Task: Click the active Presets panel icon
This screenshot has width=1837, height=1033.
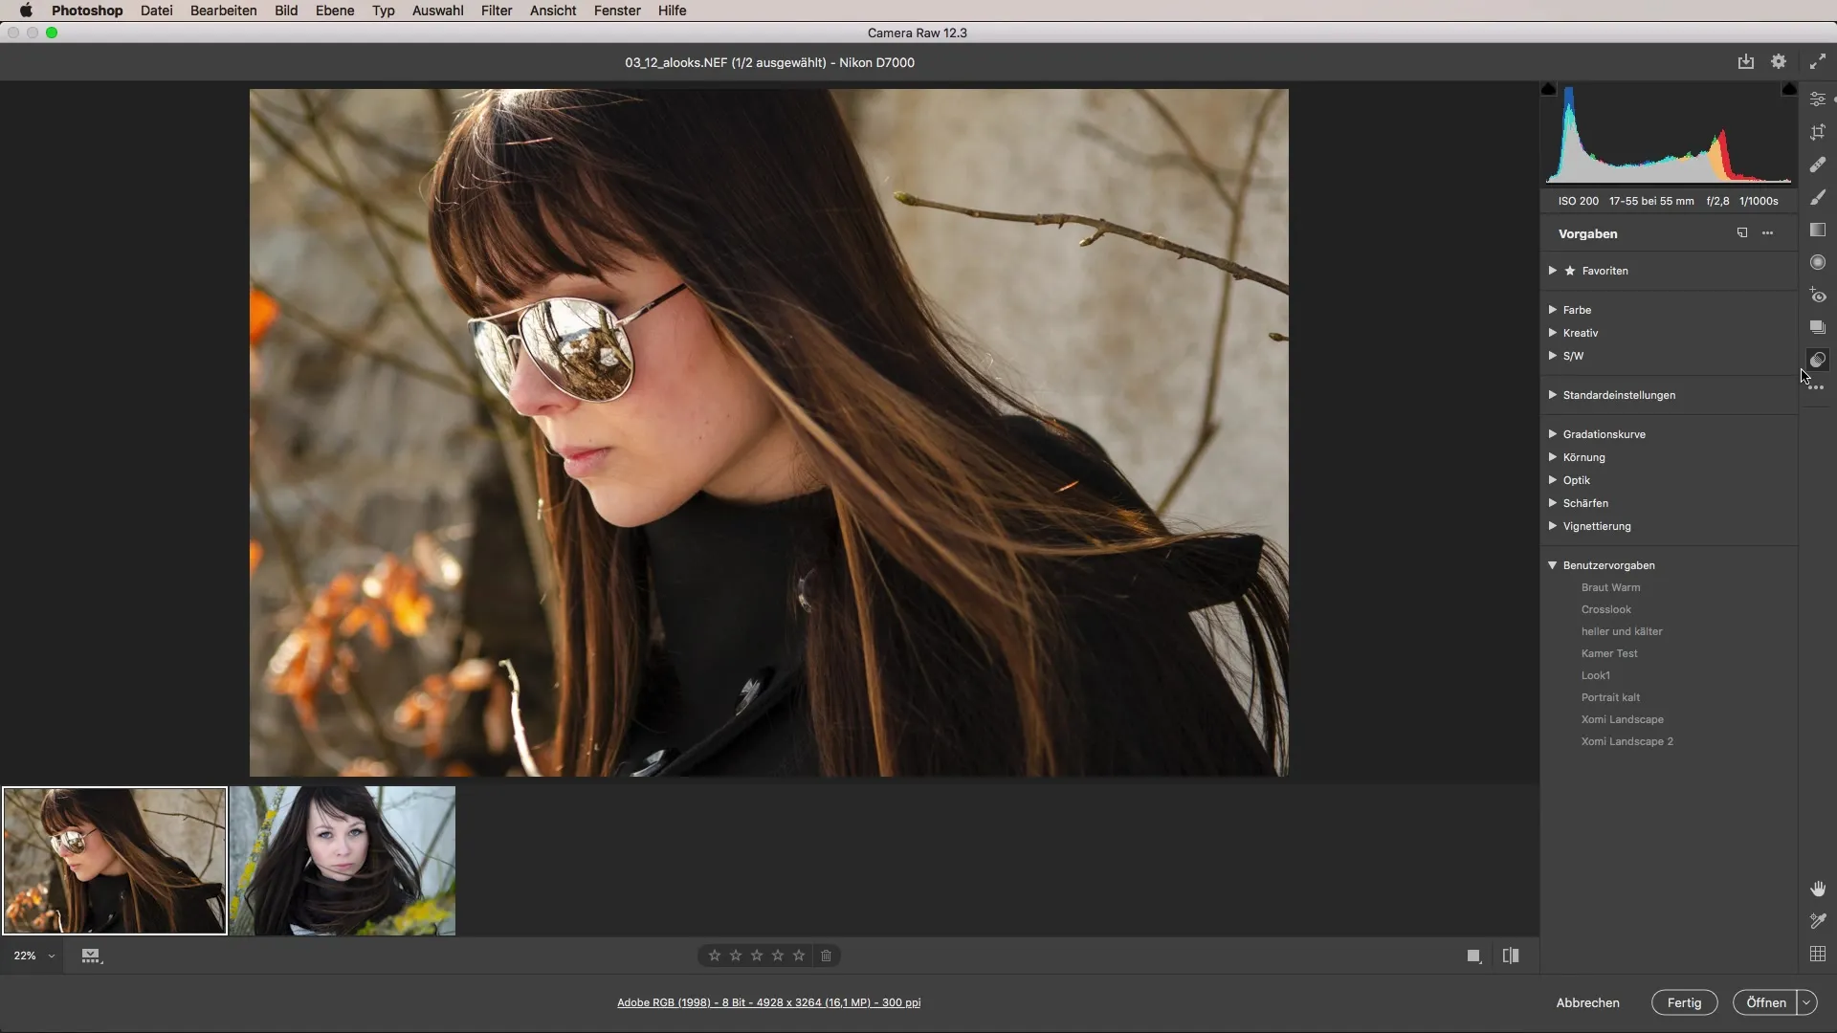Action: 1818,360
